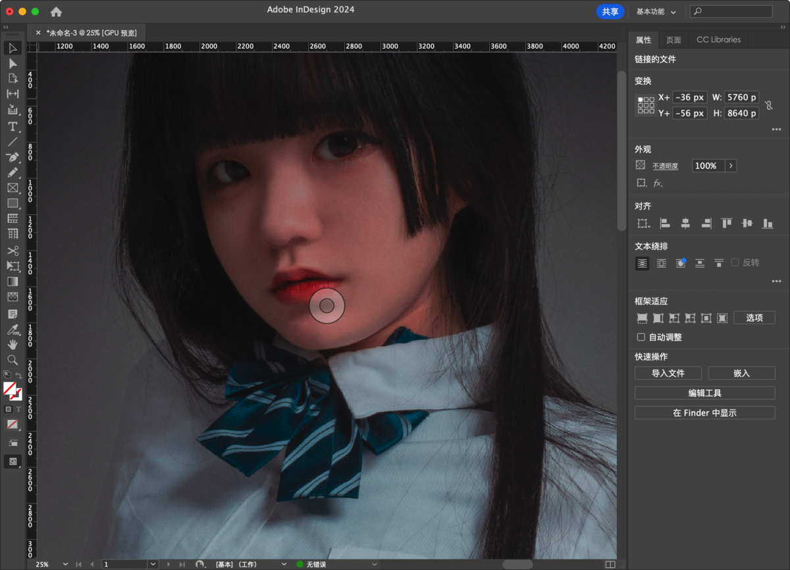Open the align-to dropdown in 对齐
The height and width of the screenshot is (570, 790).
tap(643, 224)
